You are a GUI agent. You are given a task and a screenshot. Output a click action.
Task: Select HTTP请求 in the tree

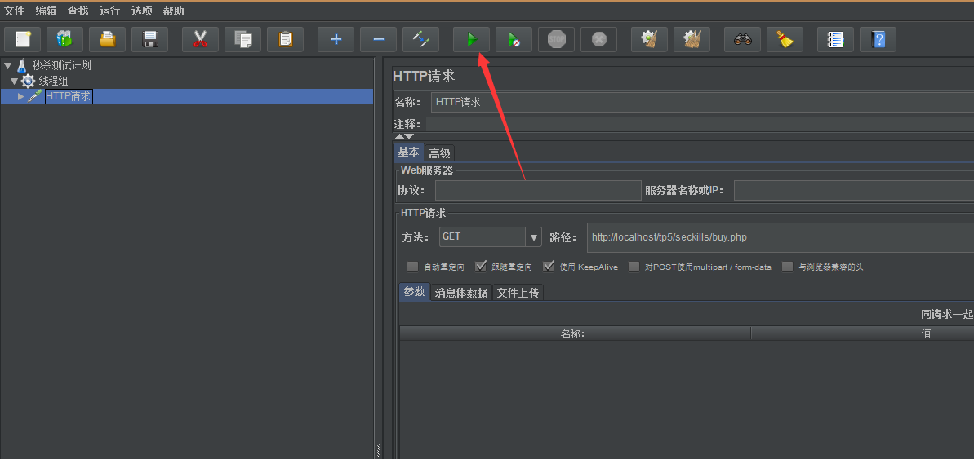[69, 96]
